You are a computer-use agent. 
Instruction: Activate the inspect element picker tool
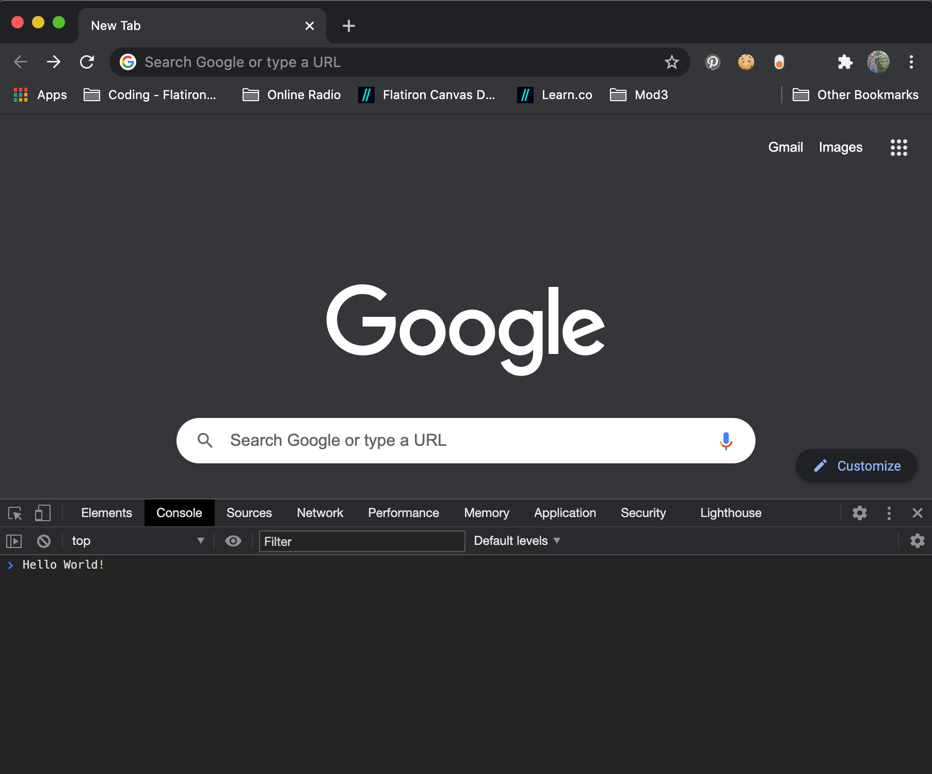coord(15,513)
